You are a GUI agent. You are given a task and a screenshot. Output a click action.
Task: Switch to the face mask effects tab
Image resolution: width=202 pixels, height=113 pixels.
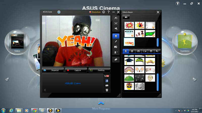[151, 51]
